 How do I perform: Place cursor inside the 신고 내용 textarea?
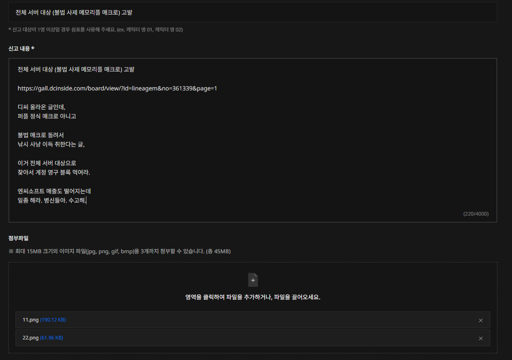point(252,138)
